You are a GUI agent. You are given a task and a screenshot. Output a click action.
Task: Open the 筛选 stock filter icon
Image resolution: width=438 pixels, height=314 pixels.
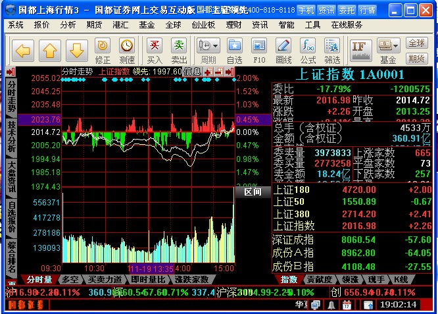coord(332,45)
